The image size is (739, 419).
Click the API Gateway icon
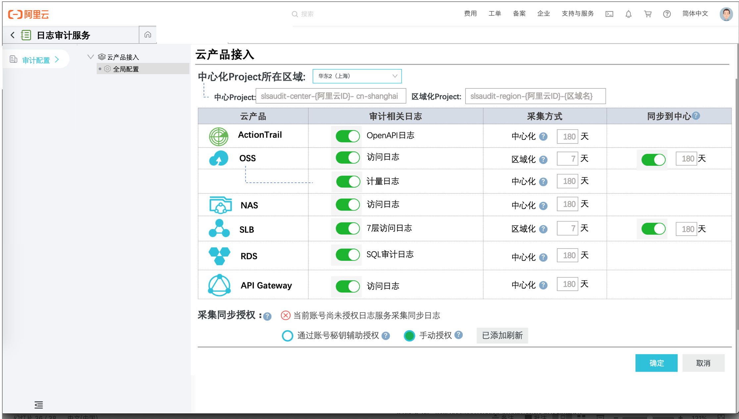pyautogui.click(x=219, y=285)
